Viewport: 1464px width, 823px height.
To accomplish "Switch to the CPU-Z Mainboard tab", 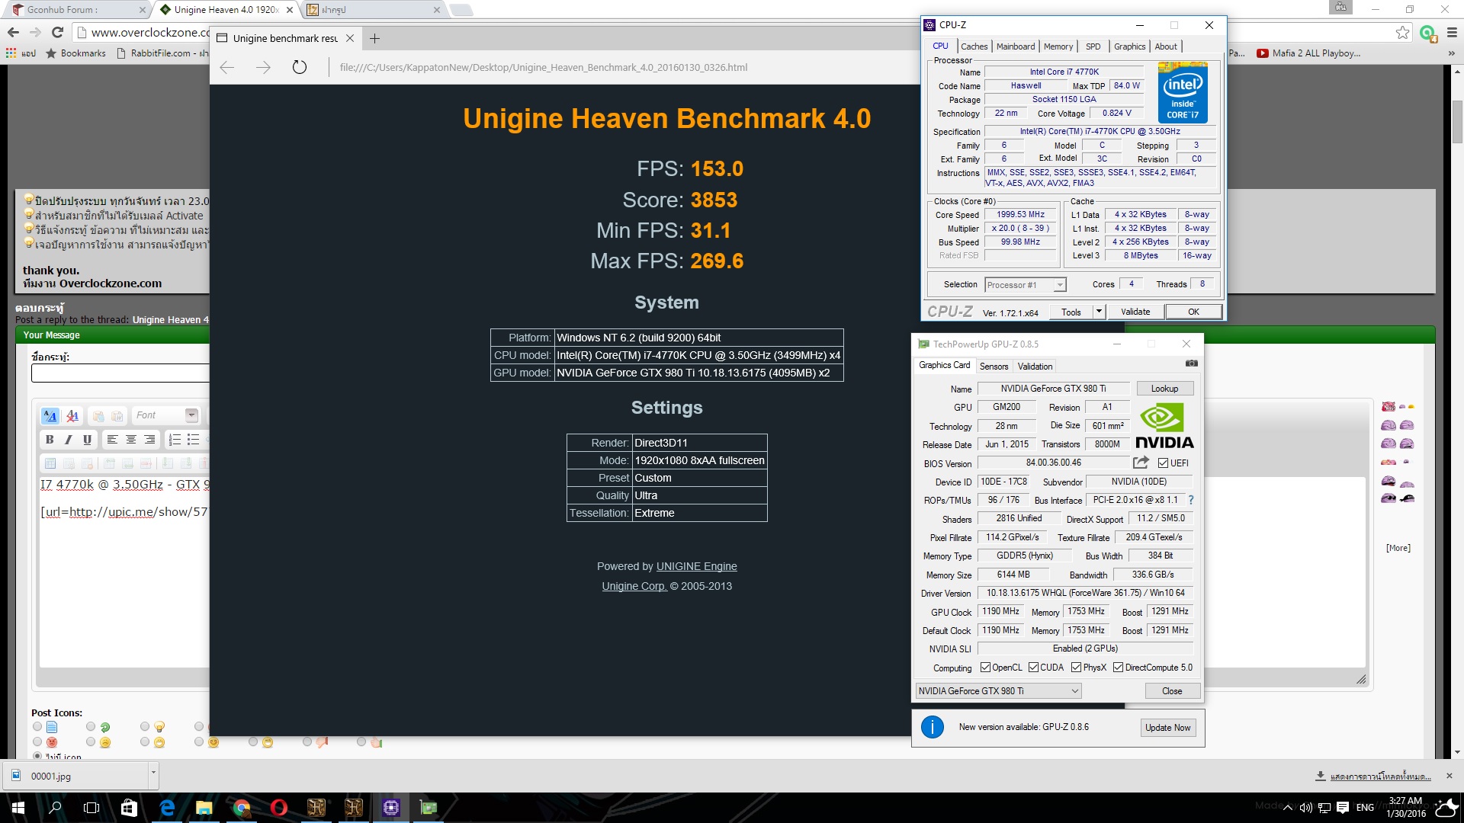I will [x=1015, y=46].
